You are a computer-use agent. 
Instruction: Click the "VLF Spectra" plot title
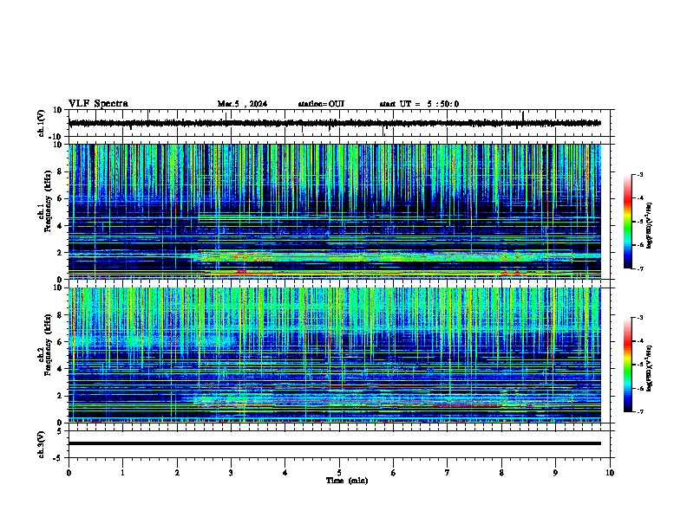pos(98,104)
